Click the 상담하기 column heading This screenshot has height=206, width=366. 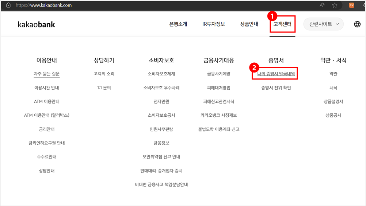[x=104, y=61]
